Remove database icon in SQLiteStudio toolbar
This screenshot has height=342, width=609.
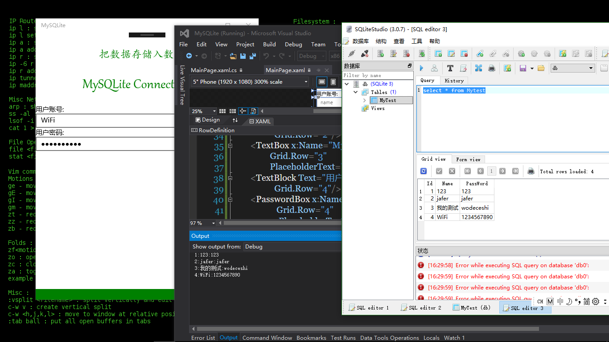(x=406, y=53)
